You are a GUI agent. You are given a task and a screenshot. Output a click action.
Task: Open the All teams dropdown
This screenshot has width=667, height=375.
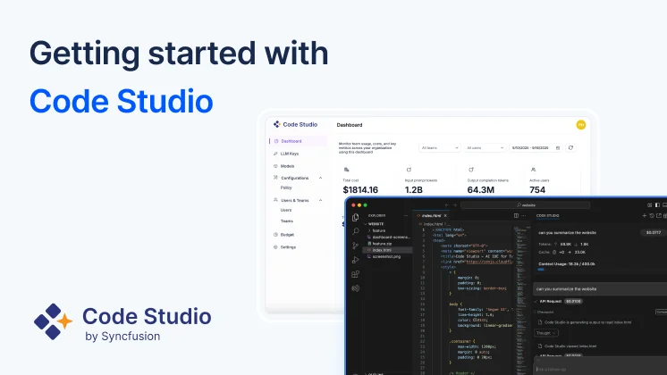click(x=439, y=148)
